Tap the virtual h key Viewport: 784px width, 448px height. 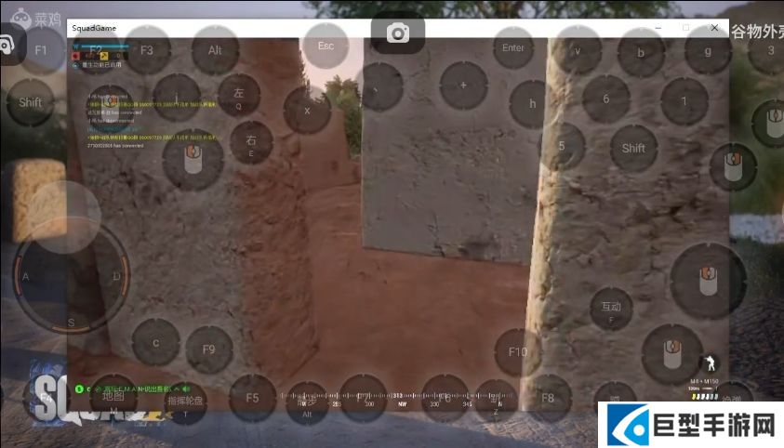click(x=533, y=103)
